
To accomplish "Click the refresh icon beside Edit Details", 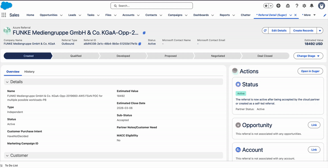I will (x=265, y=31).
